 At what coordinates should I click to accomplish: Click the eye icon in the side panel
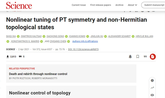152,95
